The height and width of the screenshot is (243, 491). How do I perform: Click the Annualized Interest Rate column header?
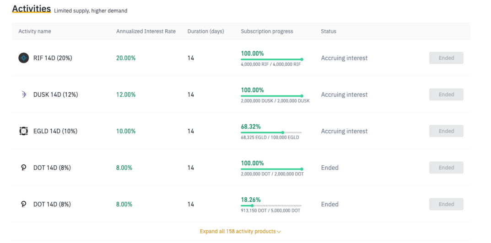(146, 31)
